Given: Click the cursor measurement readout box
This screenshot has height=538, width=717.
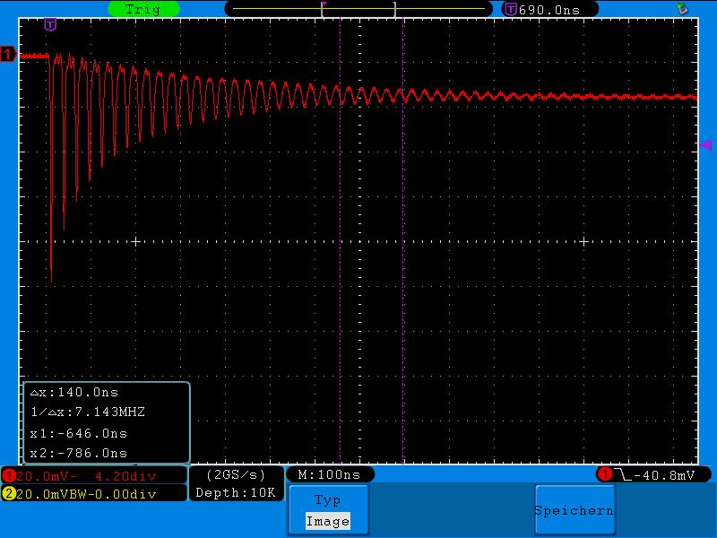Looking at the screenshot, I should [106, 422].
